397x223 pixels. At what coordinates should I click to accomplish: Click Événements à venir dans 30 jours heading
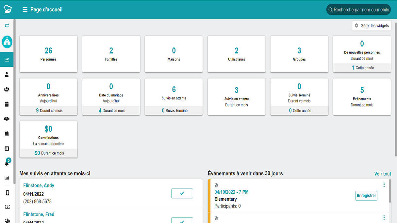click(245, 173)
